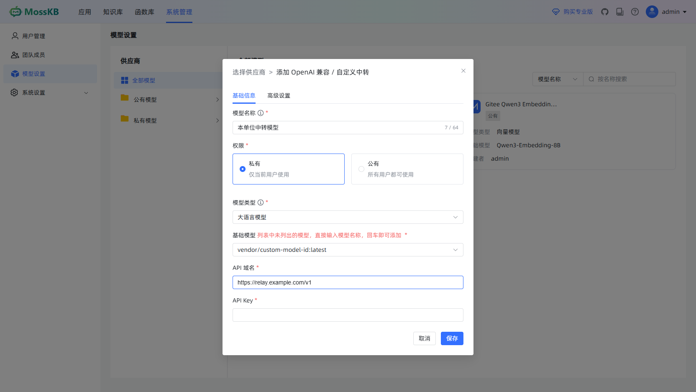Click the 系统设置 gear icon
Screen dimensions: 696x392
pyautogui.click(x=14, y=92)
